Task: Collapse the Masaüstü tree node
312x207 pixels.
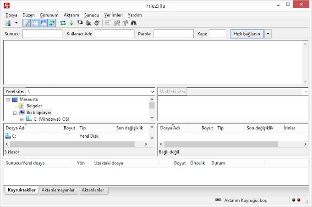Action: click(x=8, y=100)
